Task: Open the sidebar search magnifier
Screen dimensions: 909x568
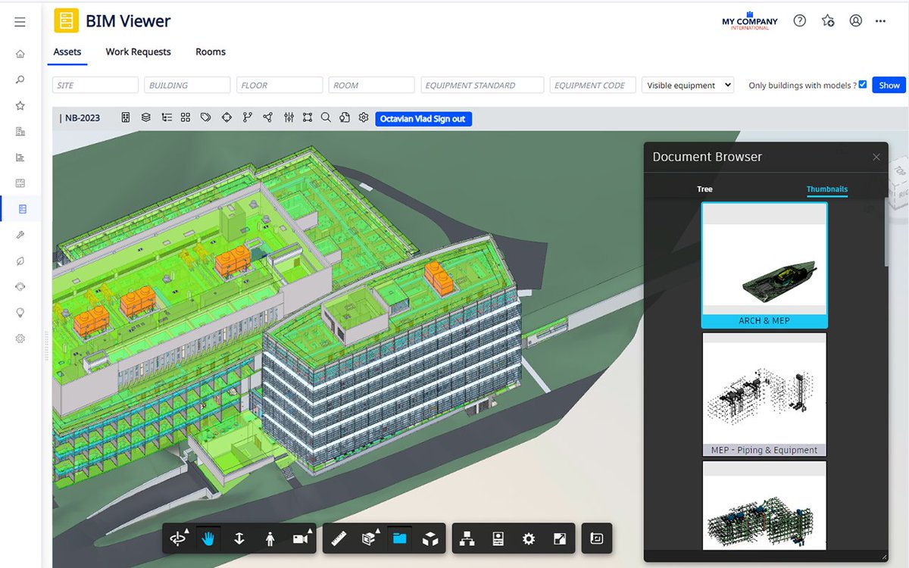Action: (20, 80)
